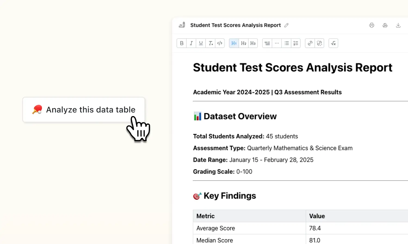Image resolution: width=408 pixels, height=244 pixels.
Task: Apply Heading 3 style
Action: [253, 43]
